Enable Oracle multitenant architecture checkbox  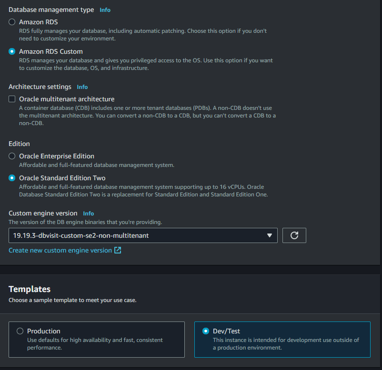click(x=12, y=99)
